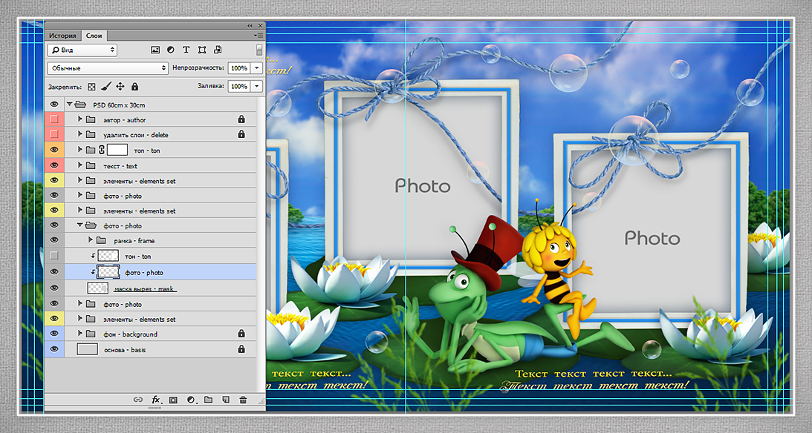Hide the PSD 60cm x 30cm group
812x433 pixels.
click(53, 105)
